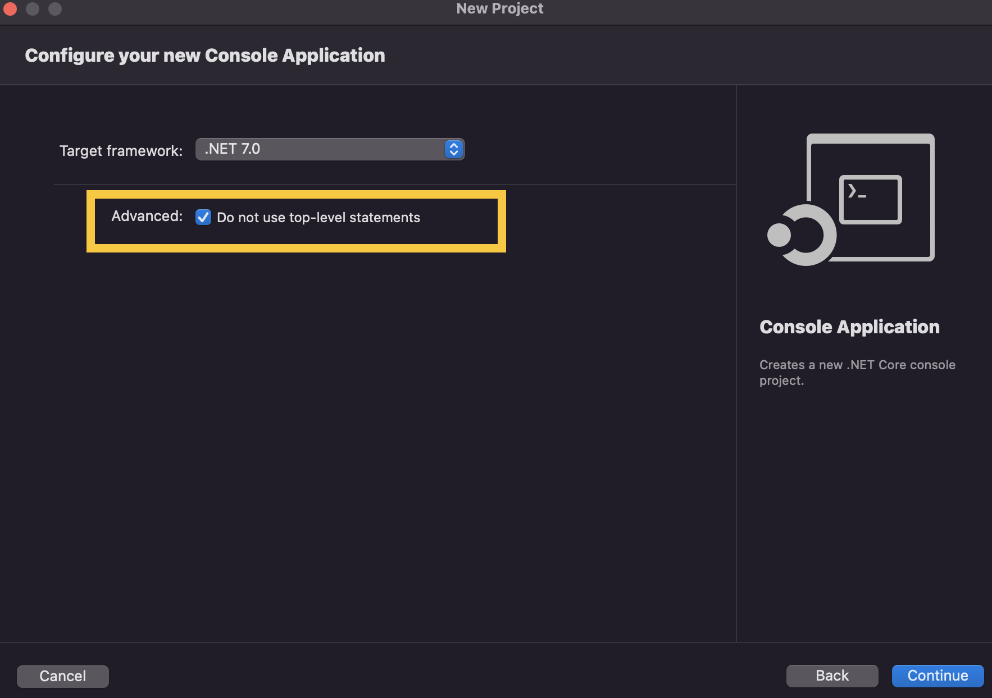992x698 pixels.
Task: Click 'Configure your new Console Application' heading
Action: 205,56
